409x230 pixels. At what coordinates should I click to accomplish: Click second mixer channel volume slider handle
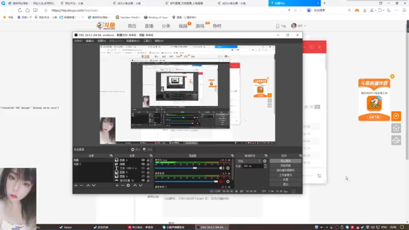tap(216, 181)
